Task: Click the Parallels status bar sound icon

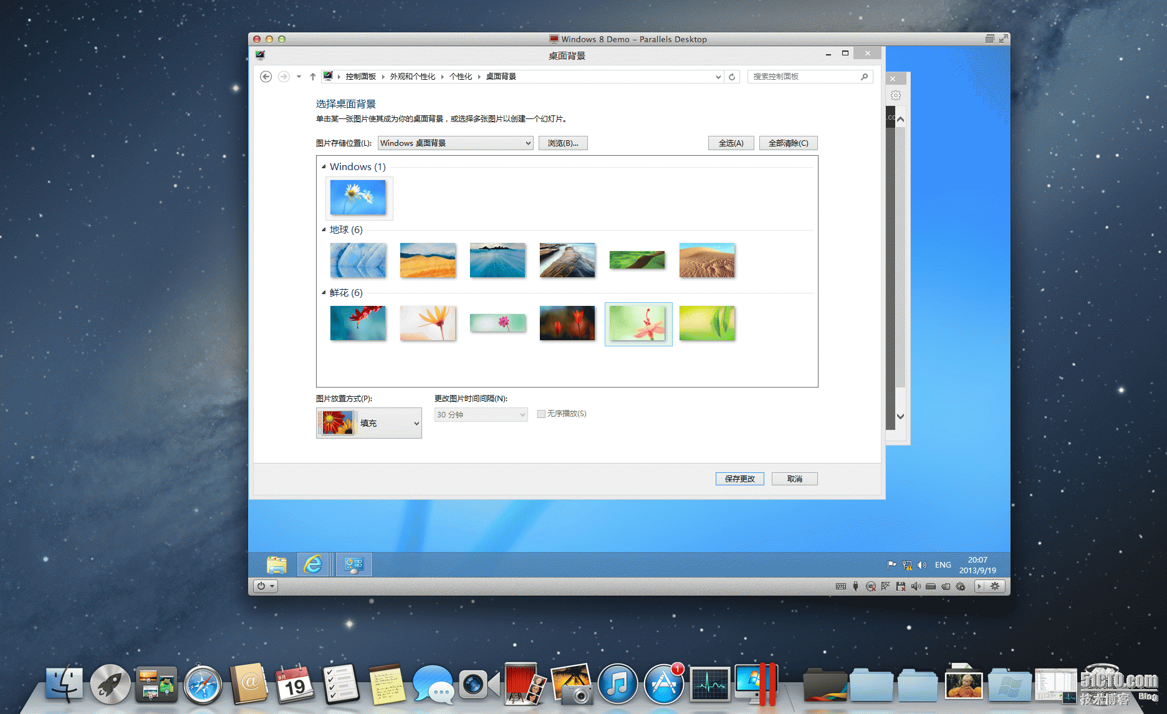Action: 916,586
